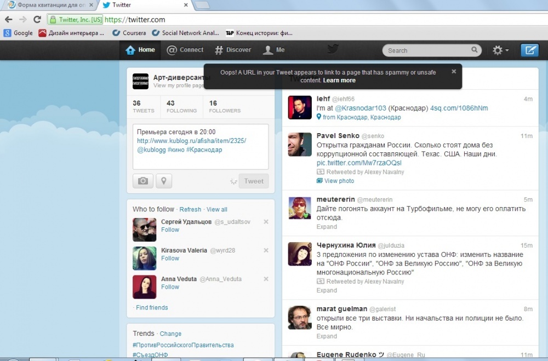Click the camera add-photo icon
The height and width of the screenshot is (361, 548).
(143, 181)
